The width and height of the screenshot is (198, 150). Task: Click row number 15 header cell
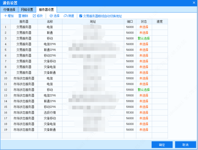coord(5,107)
